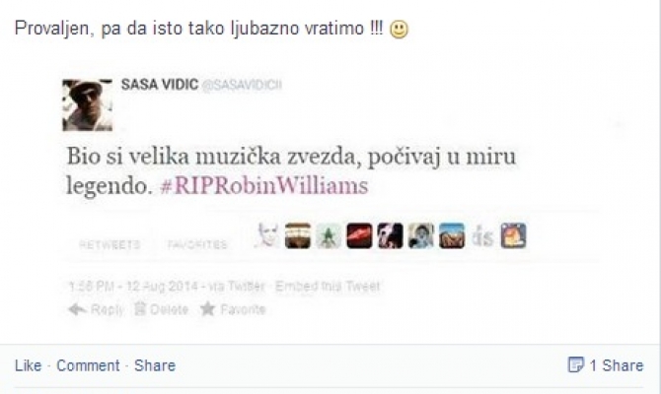Viewport: 661px width, 394px height.
Task: Click Sasa Vidic profile photo
Action: [87, 105]
